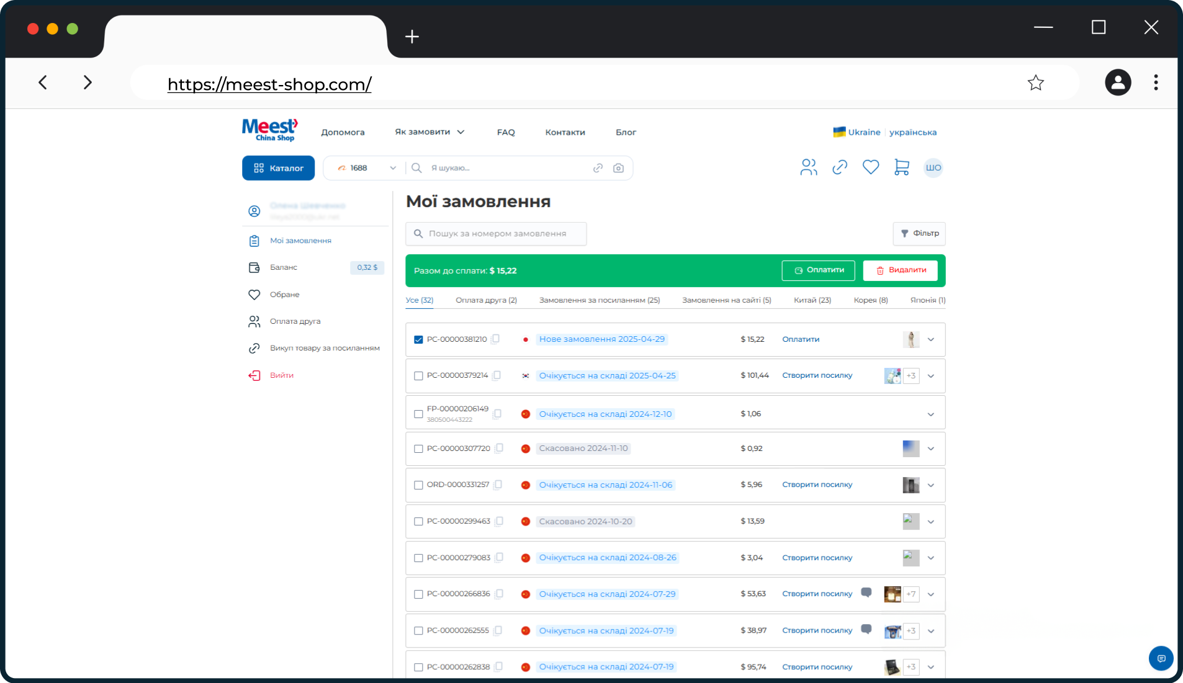
Task: Expand order PC-00000299463 details
Action: 930,522
